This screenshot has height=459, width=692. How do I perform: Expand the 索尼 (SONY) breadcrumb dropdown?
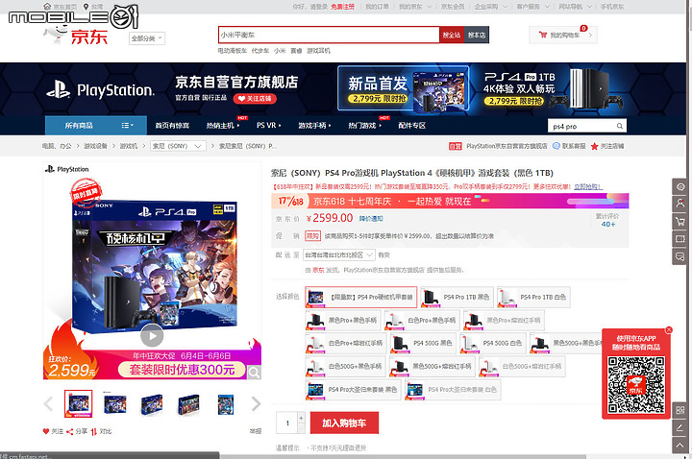click(178, 146)
